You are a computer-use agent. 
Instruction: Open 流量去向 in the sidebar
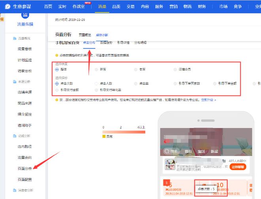click(25, 158)
